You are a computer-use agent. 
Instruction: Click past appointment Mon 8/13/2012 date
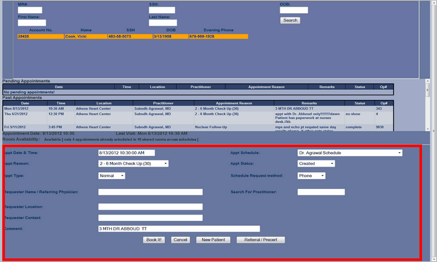click(16, 109)
